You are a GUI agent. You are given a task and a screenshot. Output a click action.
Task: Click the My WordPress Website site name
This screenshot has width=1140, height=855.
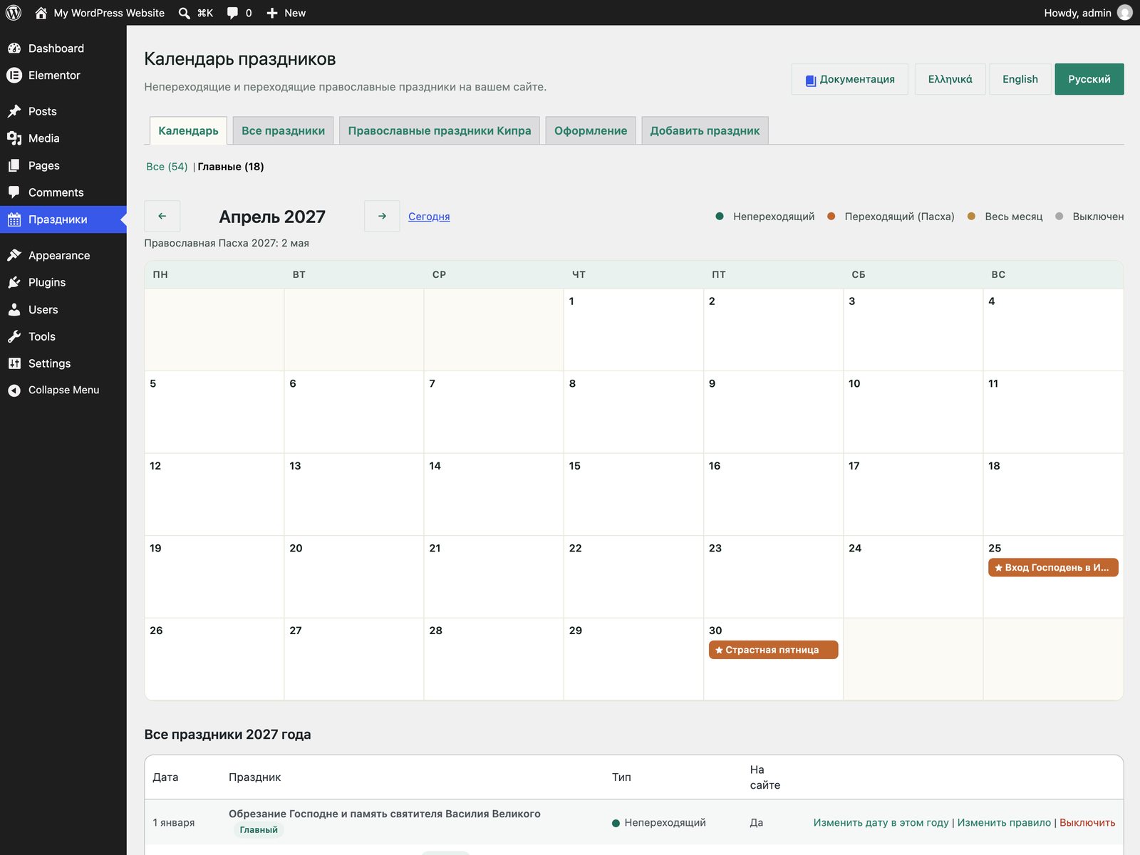click(x=109, y=13)
